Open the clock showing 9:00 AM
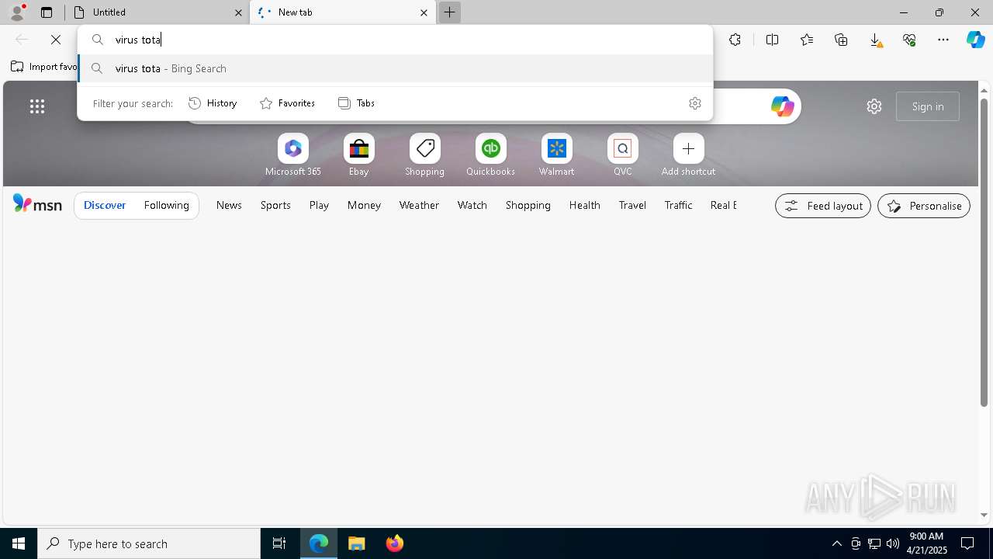The width and height of the screenshot is (993, 559). pyautogui.click(x=926, y=543)
